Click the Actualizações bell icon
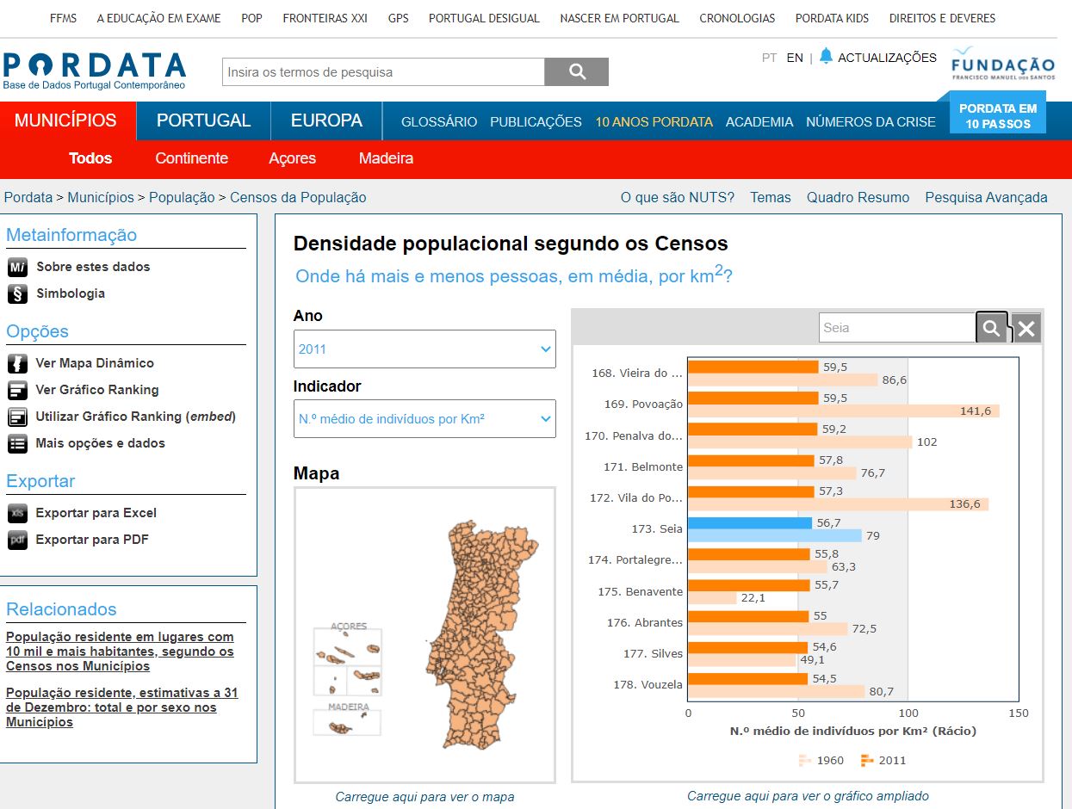 tap(826, 57)
